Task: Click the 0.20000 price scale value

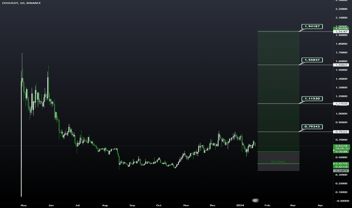Action: (341, 183)
